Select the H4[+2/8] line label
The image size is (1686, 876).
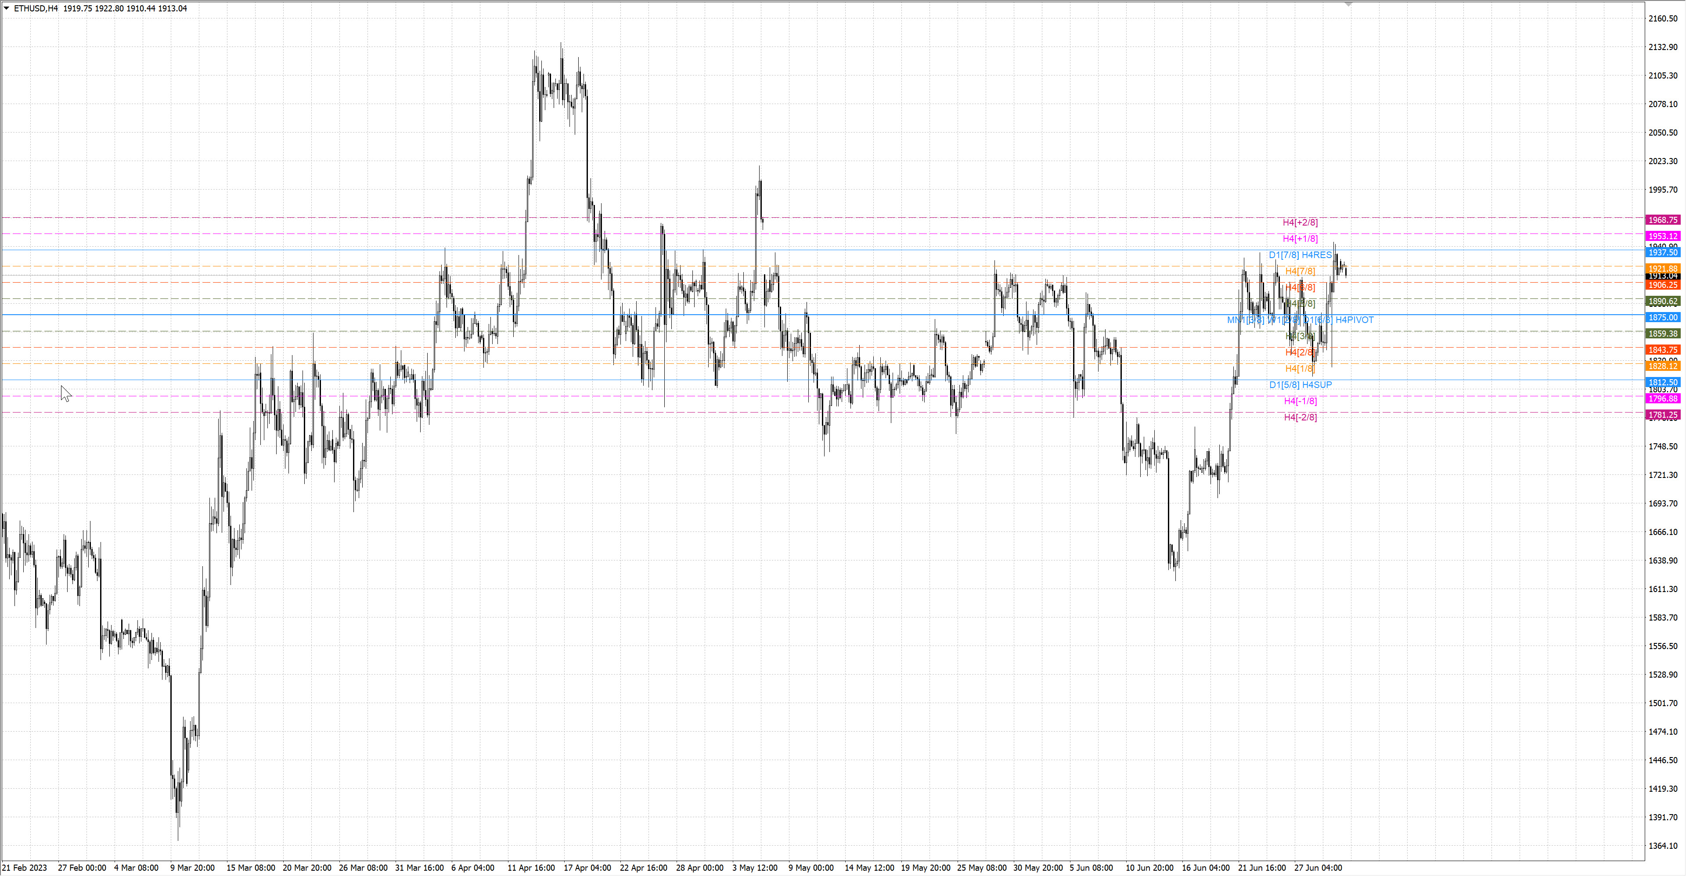pyautogui.click(x=1300, y=223)
